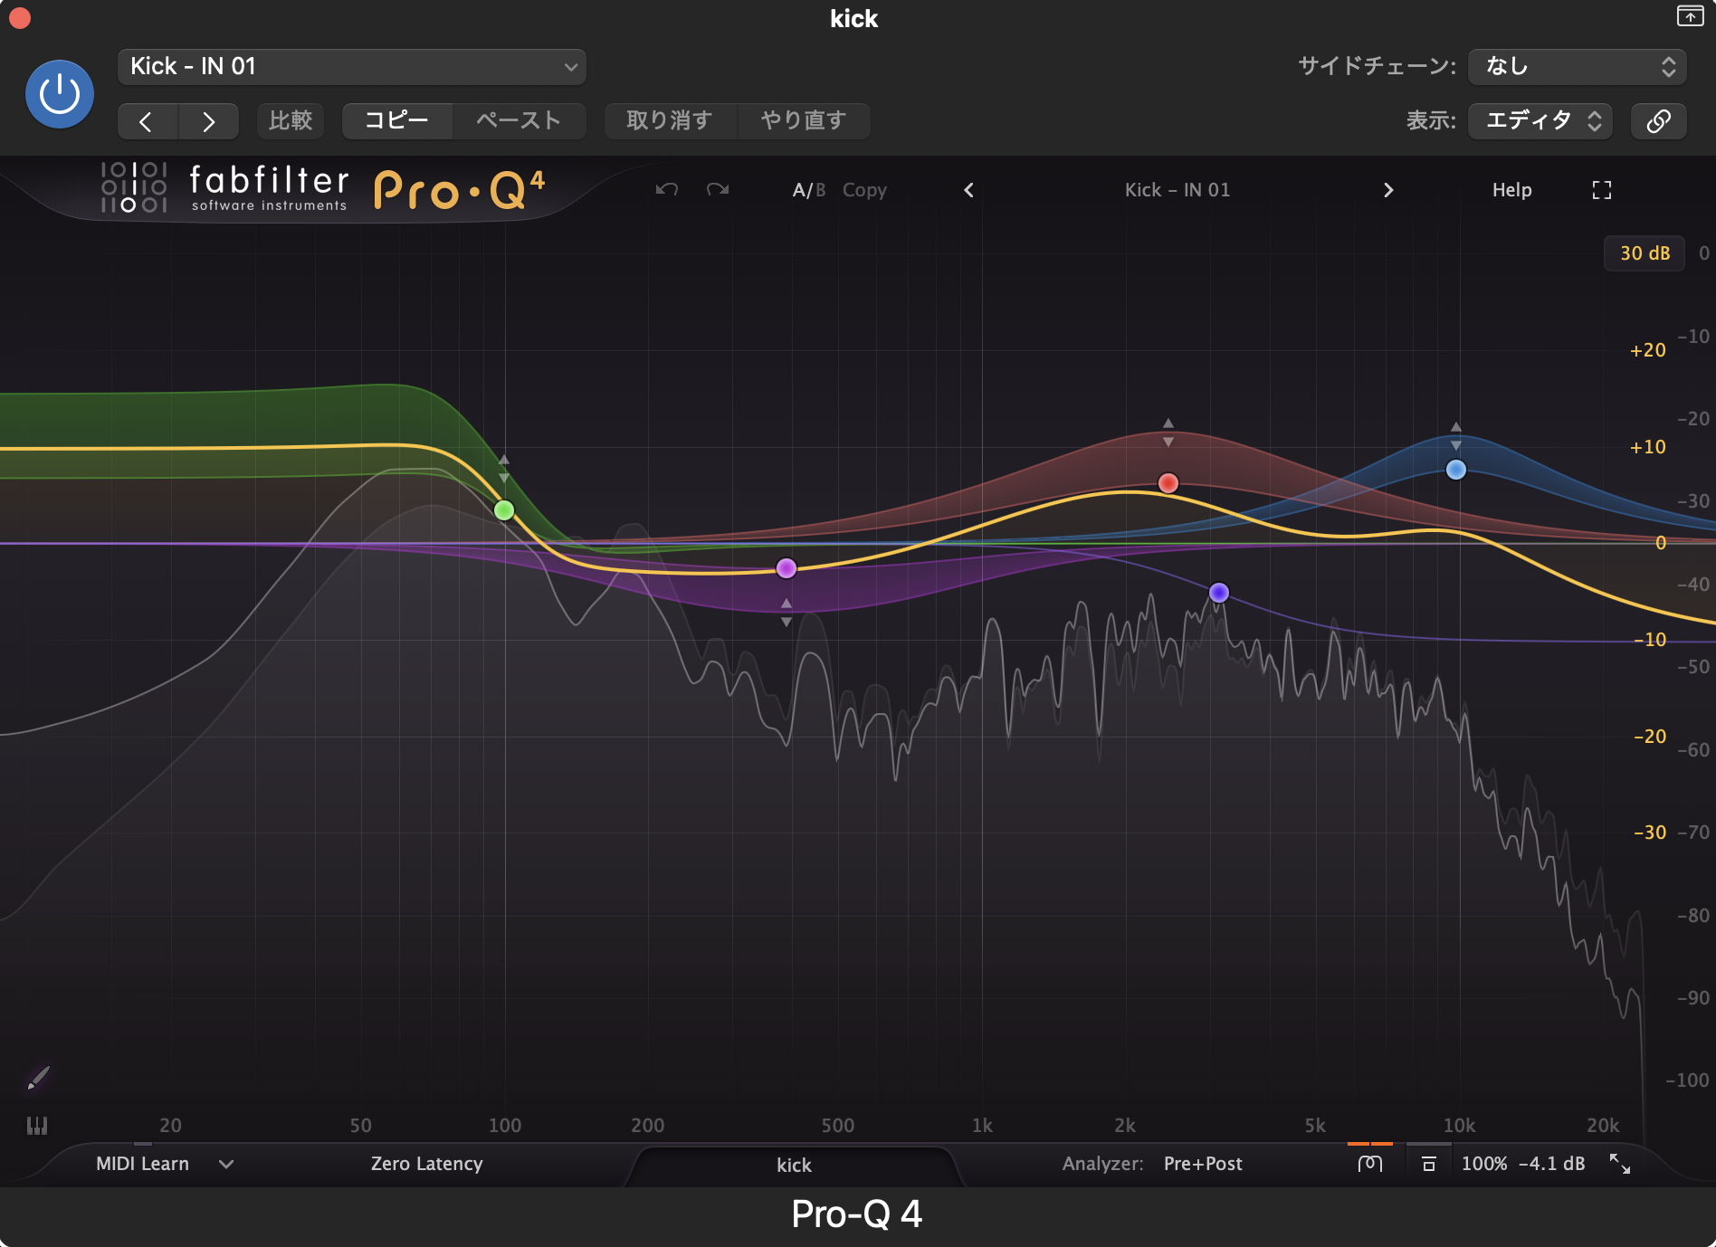Open the Kick - IN 01 preset dropdown
Screen dimensions: 1716x1247
pyautogui.click(x=352, y=66)
